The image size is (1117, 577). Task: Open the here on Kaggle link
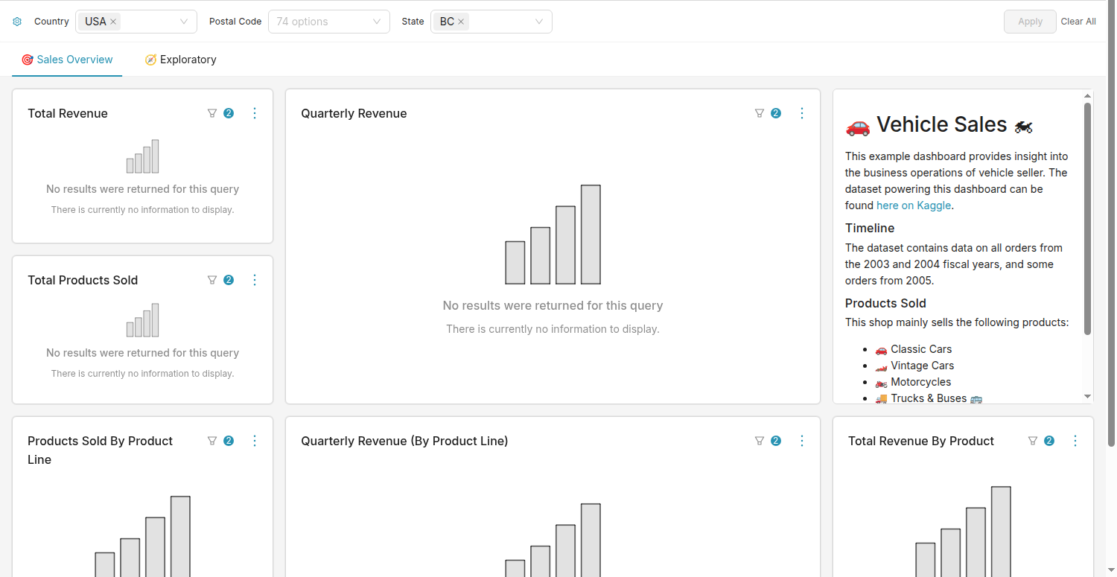(914, 205)
